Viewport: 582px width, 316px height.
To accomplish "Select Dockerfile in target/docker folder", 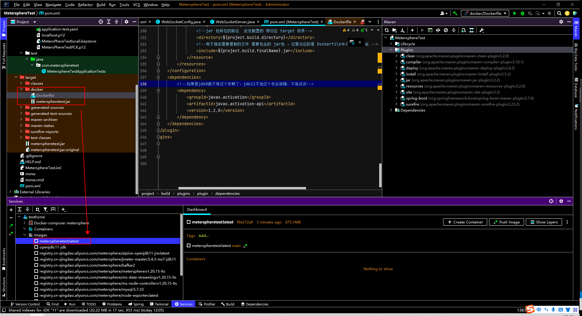I will (x=45, y=95).
